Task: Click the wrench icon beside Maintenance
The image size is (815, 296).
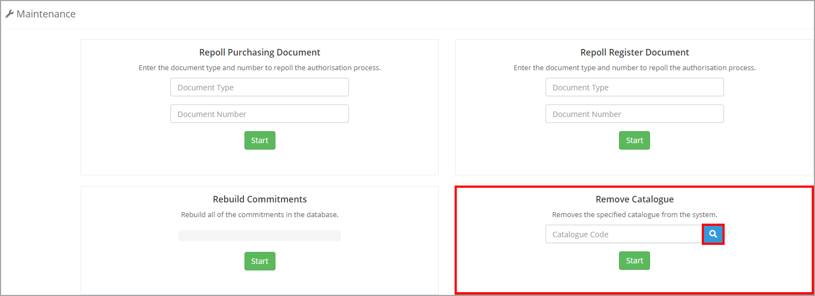Action: pyautogui.click(x=9, y=14)
